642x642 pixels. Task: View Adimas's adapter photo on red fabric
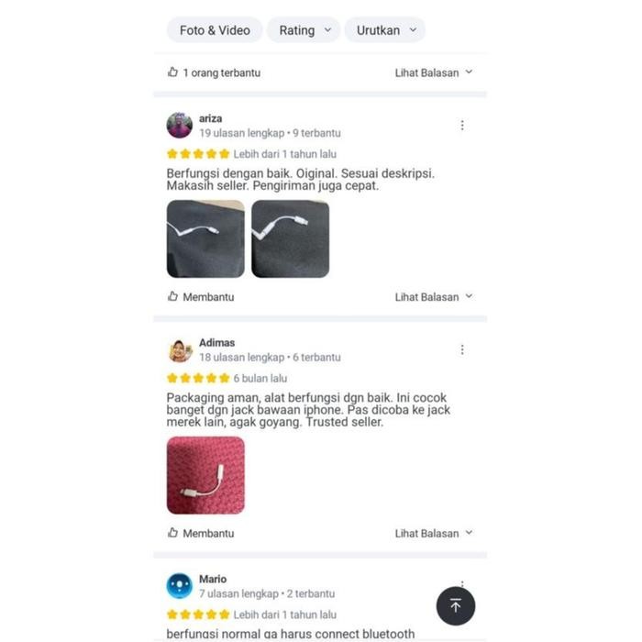pyautogui.click(x=205, y=475)
